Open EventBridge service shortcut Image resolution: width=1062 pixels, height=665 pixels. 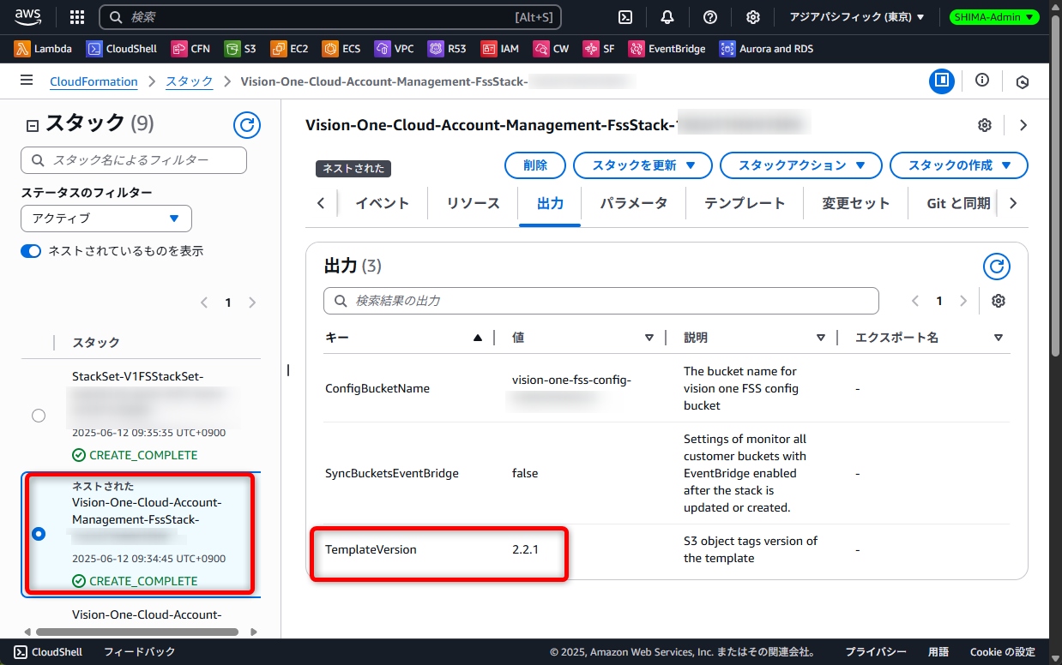667,49
